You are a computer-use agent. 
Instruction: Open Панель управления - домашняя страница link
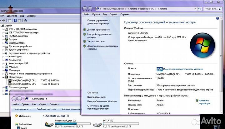click(x=98, y=22)
